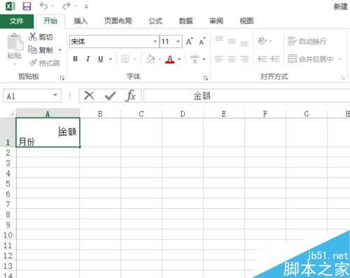The width and height of the screenshot is (350, 278).
Task: Expand the underline style dropdown arrow
Action: pos(111,59)
